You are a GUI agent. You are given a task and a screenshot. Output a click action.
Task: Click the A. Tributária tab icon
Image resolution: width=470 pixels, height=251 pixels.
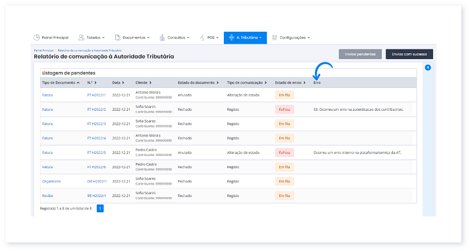(x=231, y=38)
